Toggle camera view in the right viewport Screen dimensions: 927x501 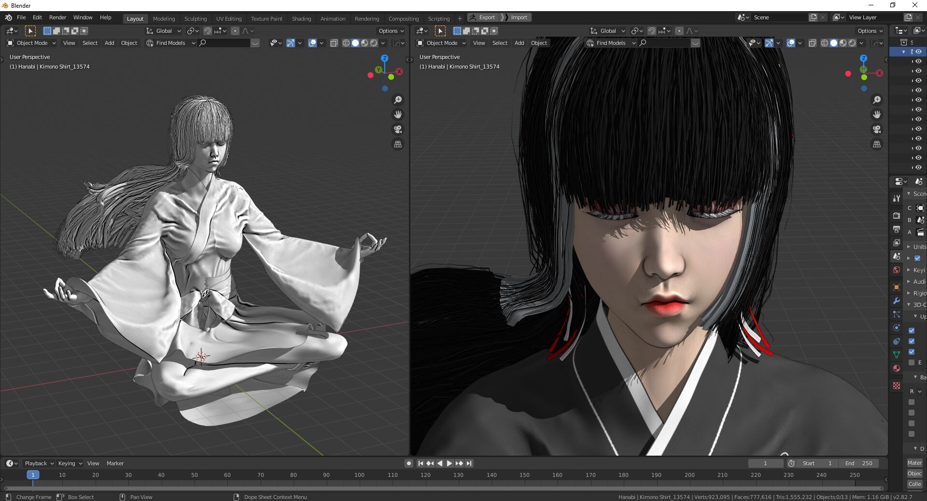point(877,129)
